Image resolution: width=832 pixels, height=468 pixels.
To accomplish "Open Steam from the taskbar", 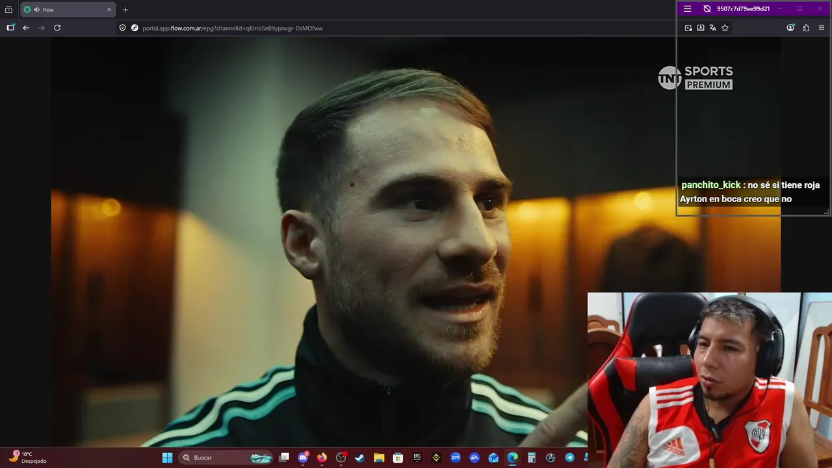I will click(359, 458).
